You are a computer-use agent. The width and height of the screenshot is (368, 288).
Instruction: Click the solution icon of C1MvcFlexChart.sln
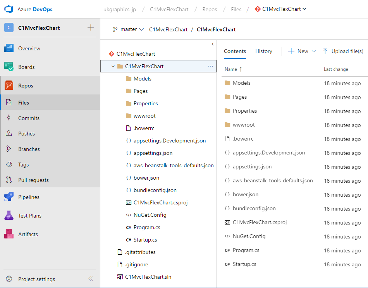(120, 277)
